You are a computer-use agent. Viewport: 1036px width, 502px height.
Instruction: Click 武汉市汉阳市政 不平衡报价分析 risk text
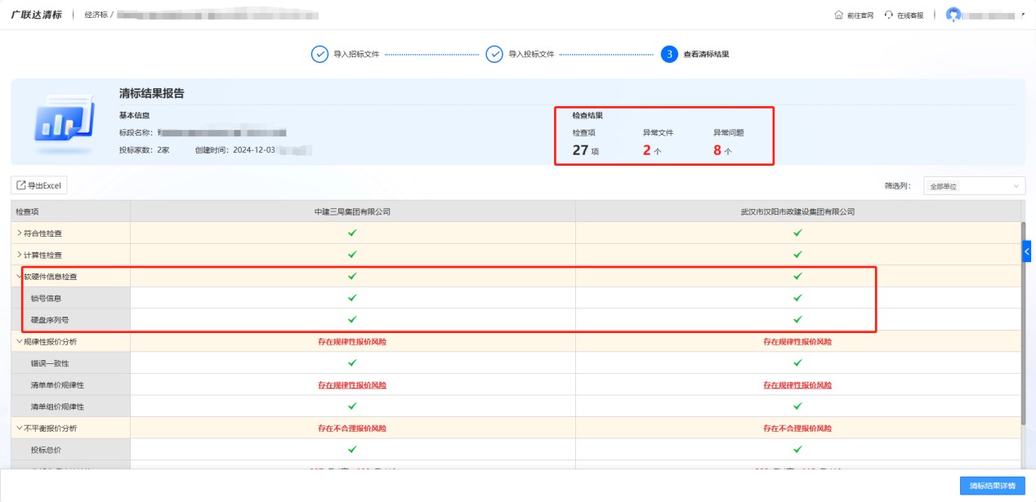(797, 428)
